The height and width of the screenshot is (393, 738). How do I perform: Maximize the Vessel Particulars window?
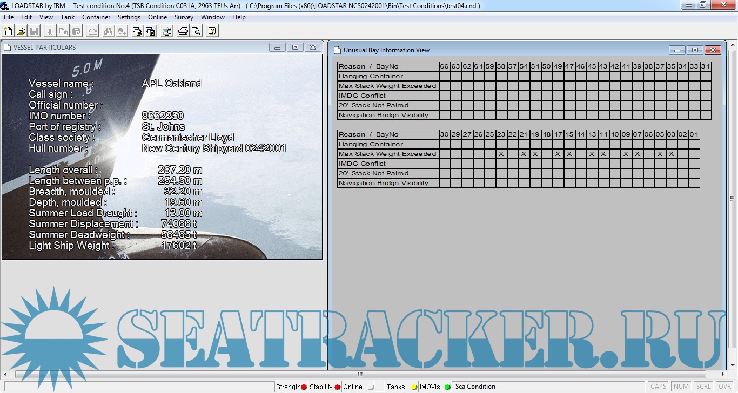coord(295,48)
